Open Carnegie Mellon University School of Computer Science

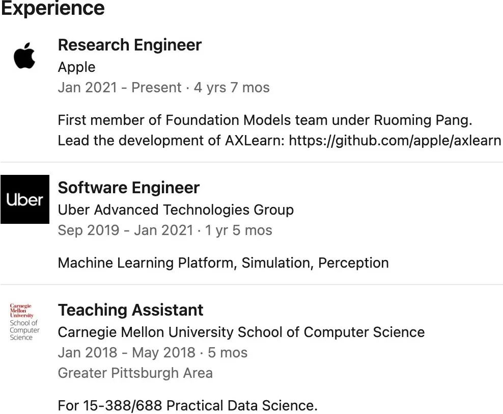tap(241, 332)
